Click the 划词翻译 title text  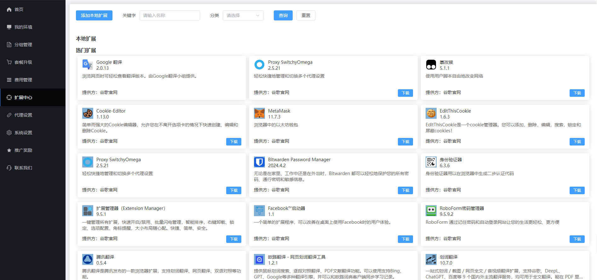449,257
